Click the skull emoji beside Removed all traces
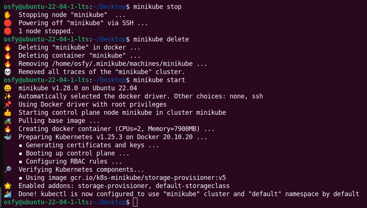This screenshot has height=208, width=367. 7,72
